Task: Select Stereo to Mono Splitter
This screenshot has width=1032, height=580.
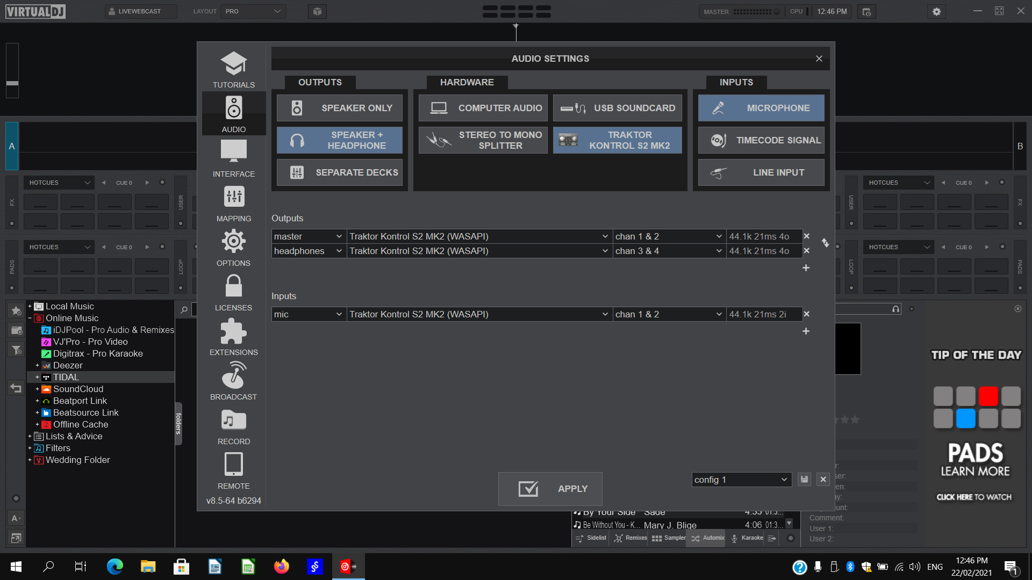Action: point(483,140)
